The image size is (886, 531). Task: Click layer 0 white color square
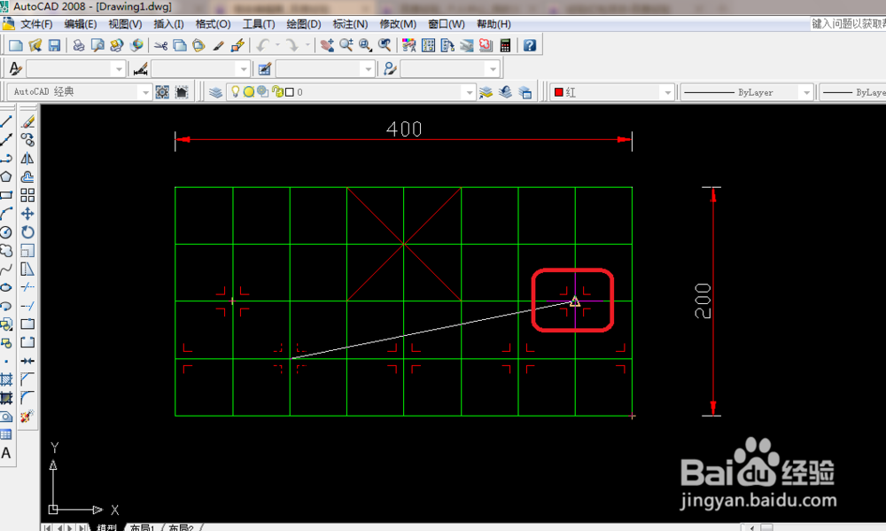tap(290, 92)
